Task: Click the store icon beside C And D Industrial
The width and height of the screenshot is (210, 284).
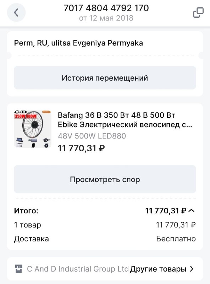Action: (x=19, y=269)
